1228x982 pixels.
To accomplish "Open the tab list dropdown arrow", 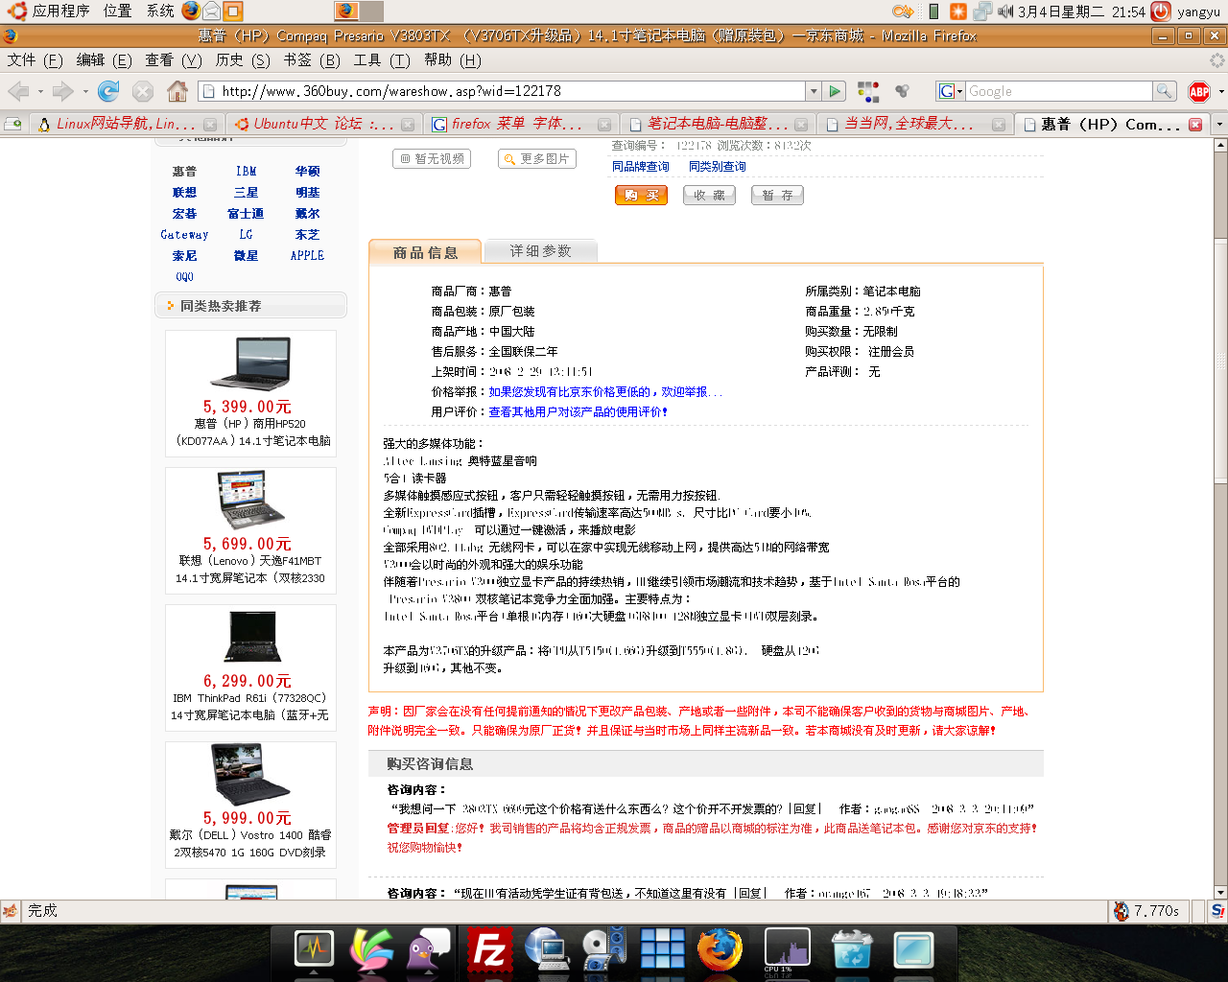I will point(1219,124).
